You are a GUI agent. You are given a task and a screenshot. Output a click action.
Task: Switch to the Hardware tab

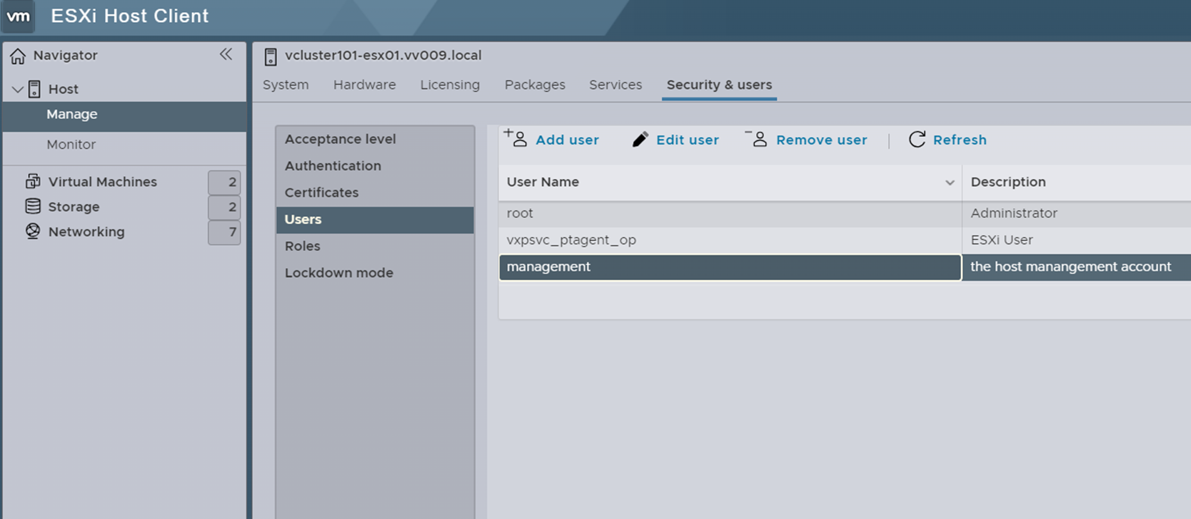[x=364, y=85]
